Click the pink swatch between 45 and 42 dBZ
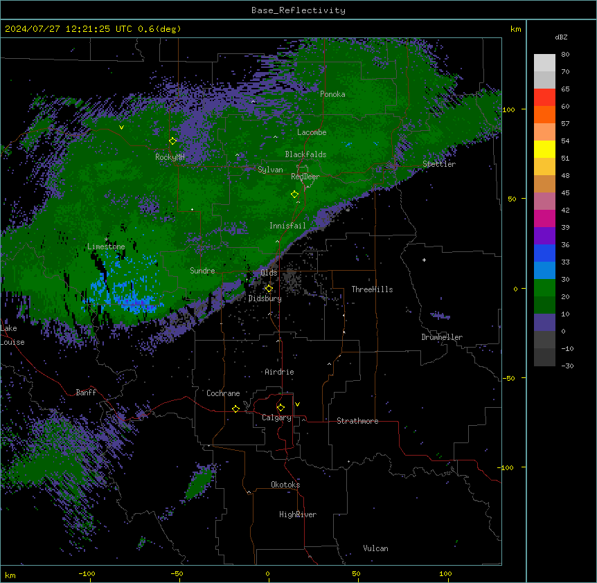Viewport: 597px width, 583px height. click(544, 201)
